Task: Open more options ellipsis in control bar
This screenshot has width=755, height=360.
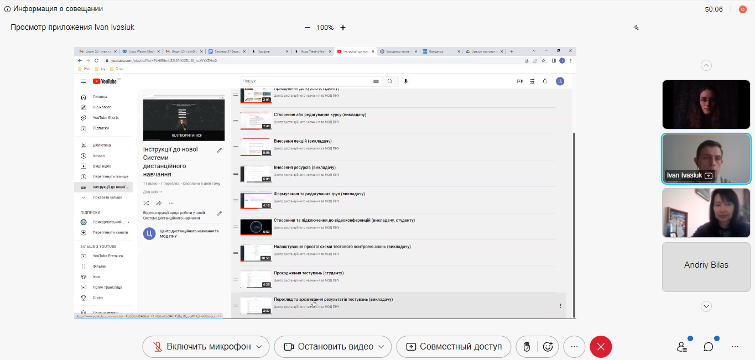Action: (x=574, y=347)
